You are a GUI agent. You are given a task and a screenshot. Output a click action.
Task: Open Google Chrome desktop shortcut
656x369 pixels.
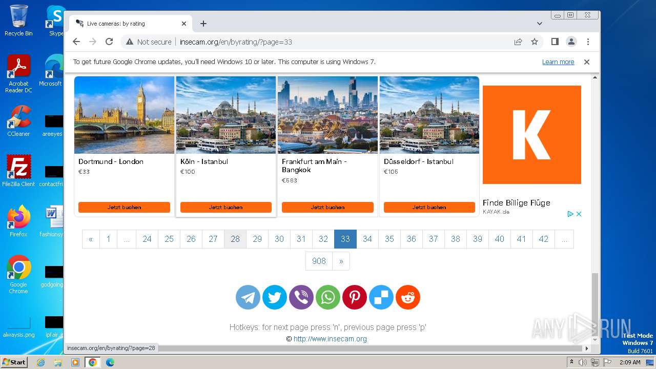[x=18, y=275]
